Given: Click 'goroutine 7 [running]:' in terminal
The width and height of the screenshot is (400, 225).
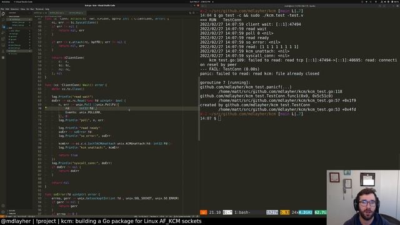Looking at the screenshot, I should pyautogui.click(x=225, y=82).
